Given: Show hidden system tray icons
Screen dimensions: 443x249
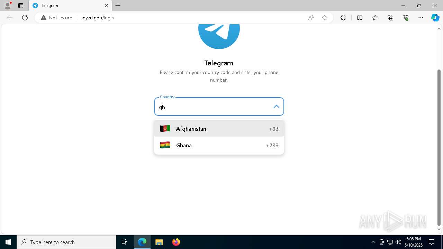Looking at the screenshot, I should coord(373,242).
